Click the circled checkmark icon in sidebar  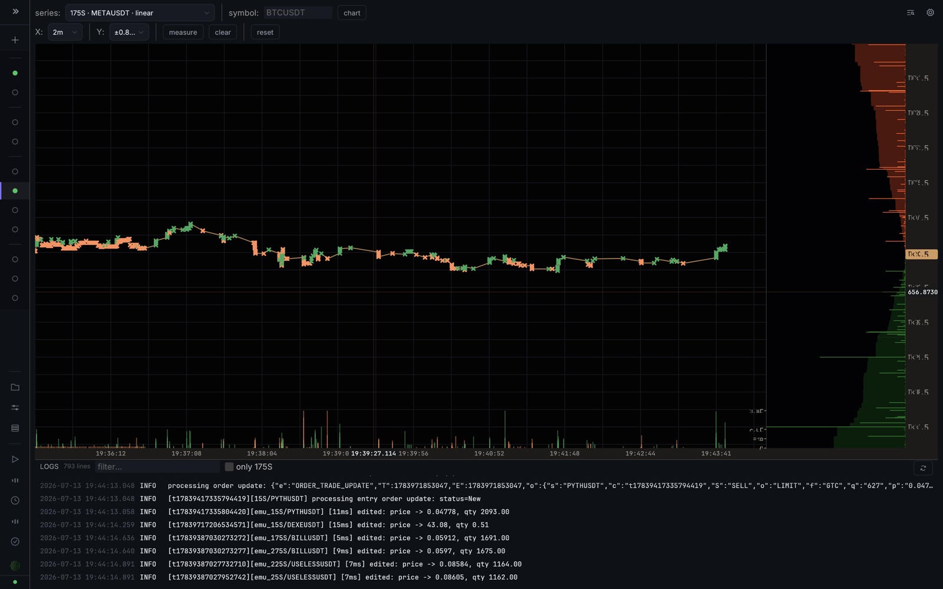pos(15,541)
